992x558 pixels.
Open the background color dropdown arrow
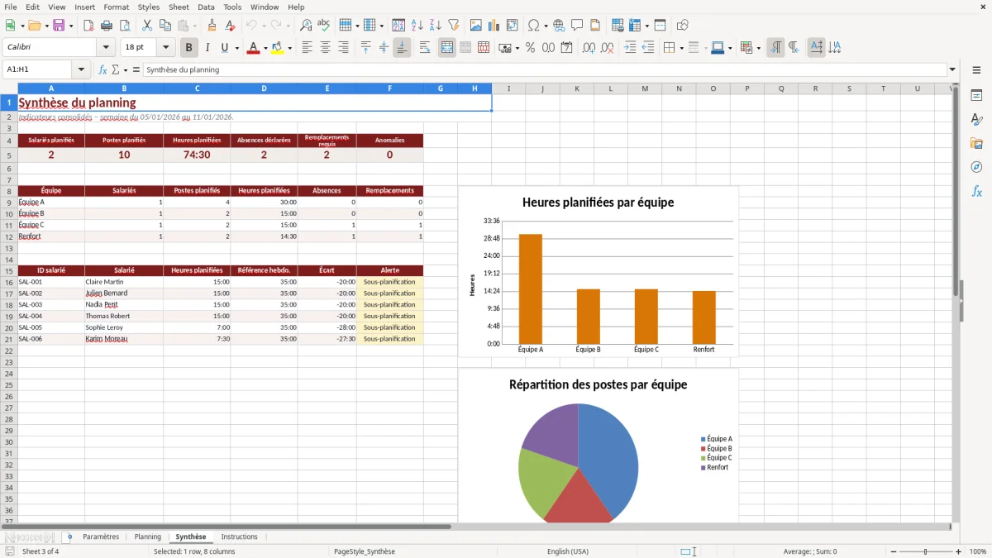click(289, 48)
